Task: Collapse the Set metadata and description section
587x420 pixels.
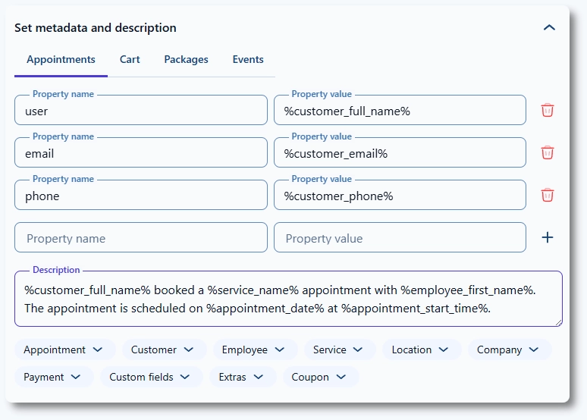Action: (x=549, y=27)
